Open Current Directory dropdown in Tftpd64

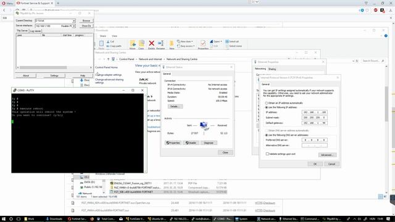point(74,20)
